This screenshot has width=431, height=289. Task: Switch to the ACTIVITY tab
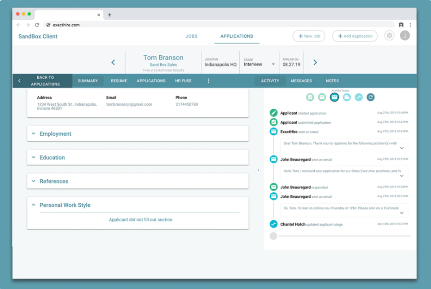coord(270,80)
